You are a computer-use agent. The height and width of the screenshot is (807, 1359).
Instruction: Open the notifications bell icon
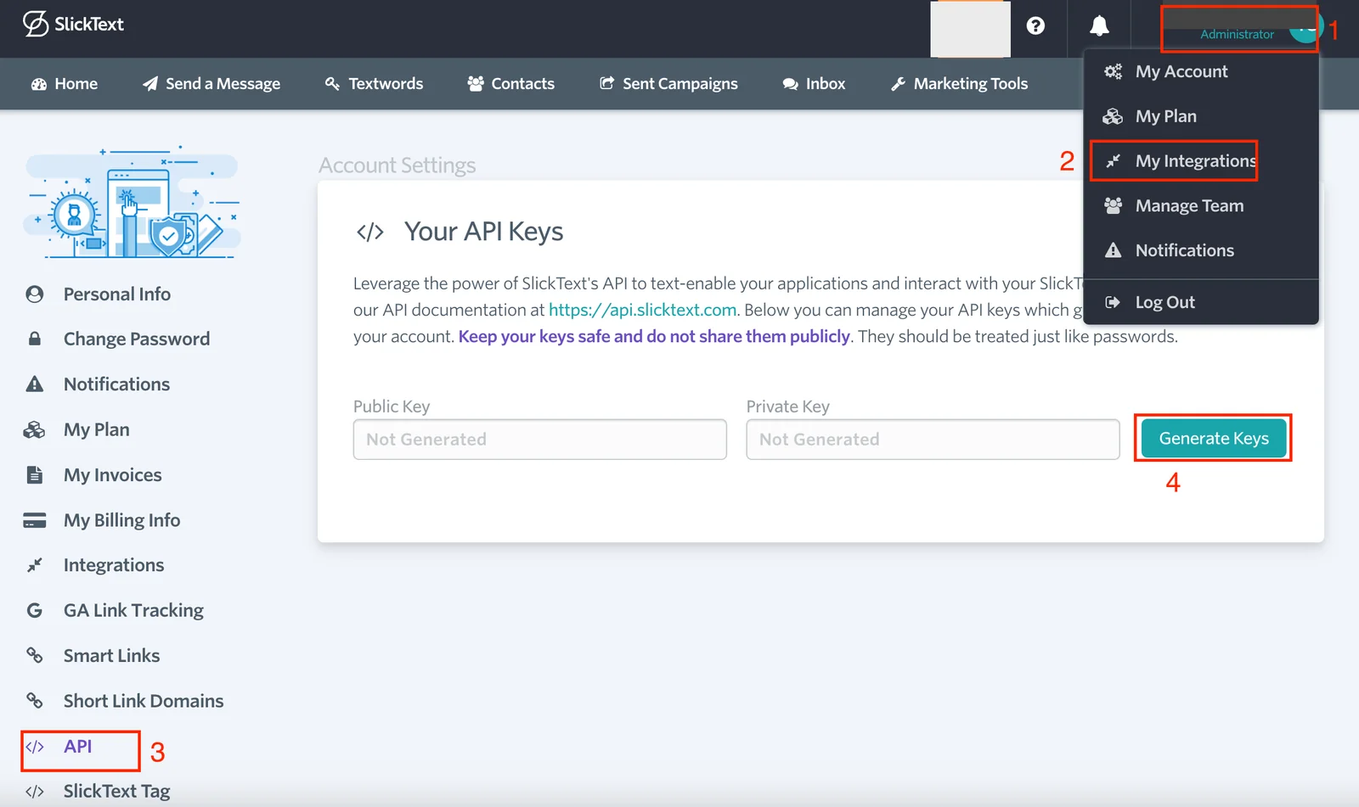1099,25
